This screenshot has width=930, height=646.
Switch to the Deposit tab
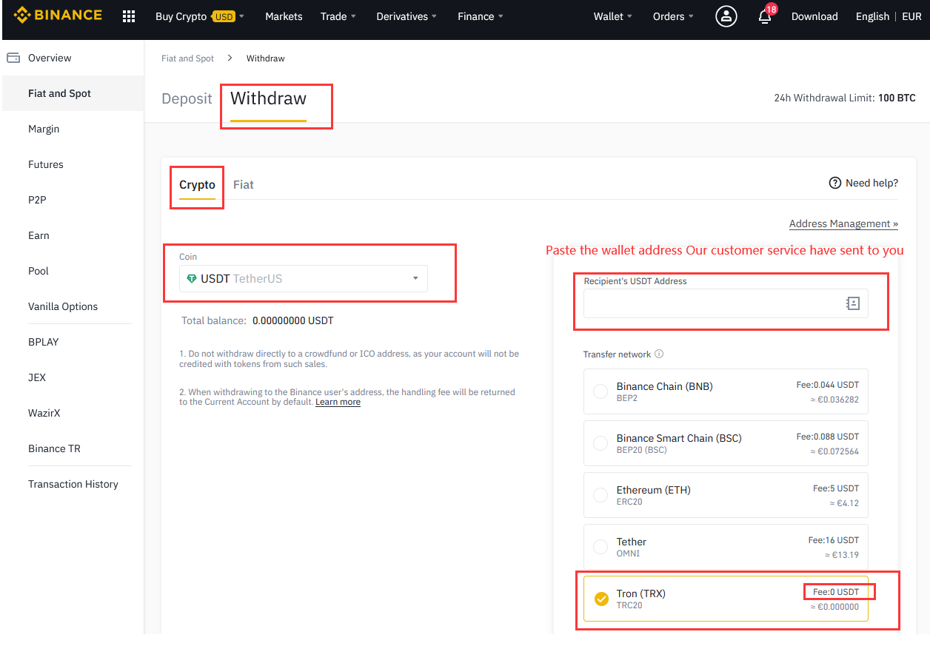[x=187, y=98]
